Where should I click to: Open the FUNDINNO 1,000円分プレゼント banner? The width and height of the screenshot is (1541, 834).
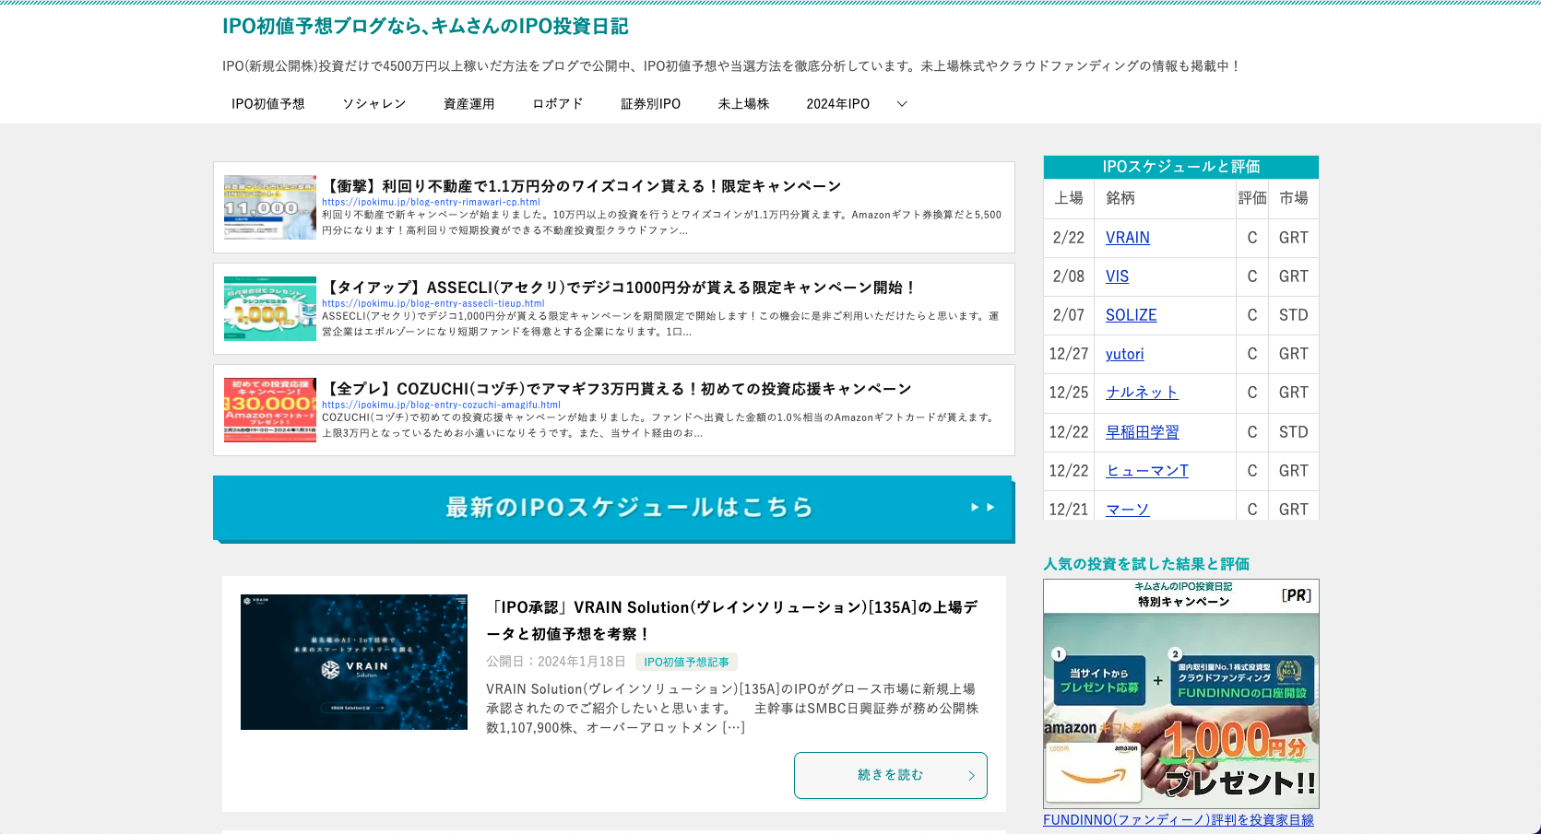tap(1181, 694)
